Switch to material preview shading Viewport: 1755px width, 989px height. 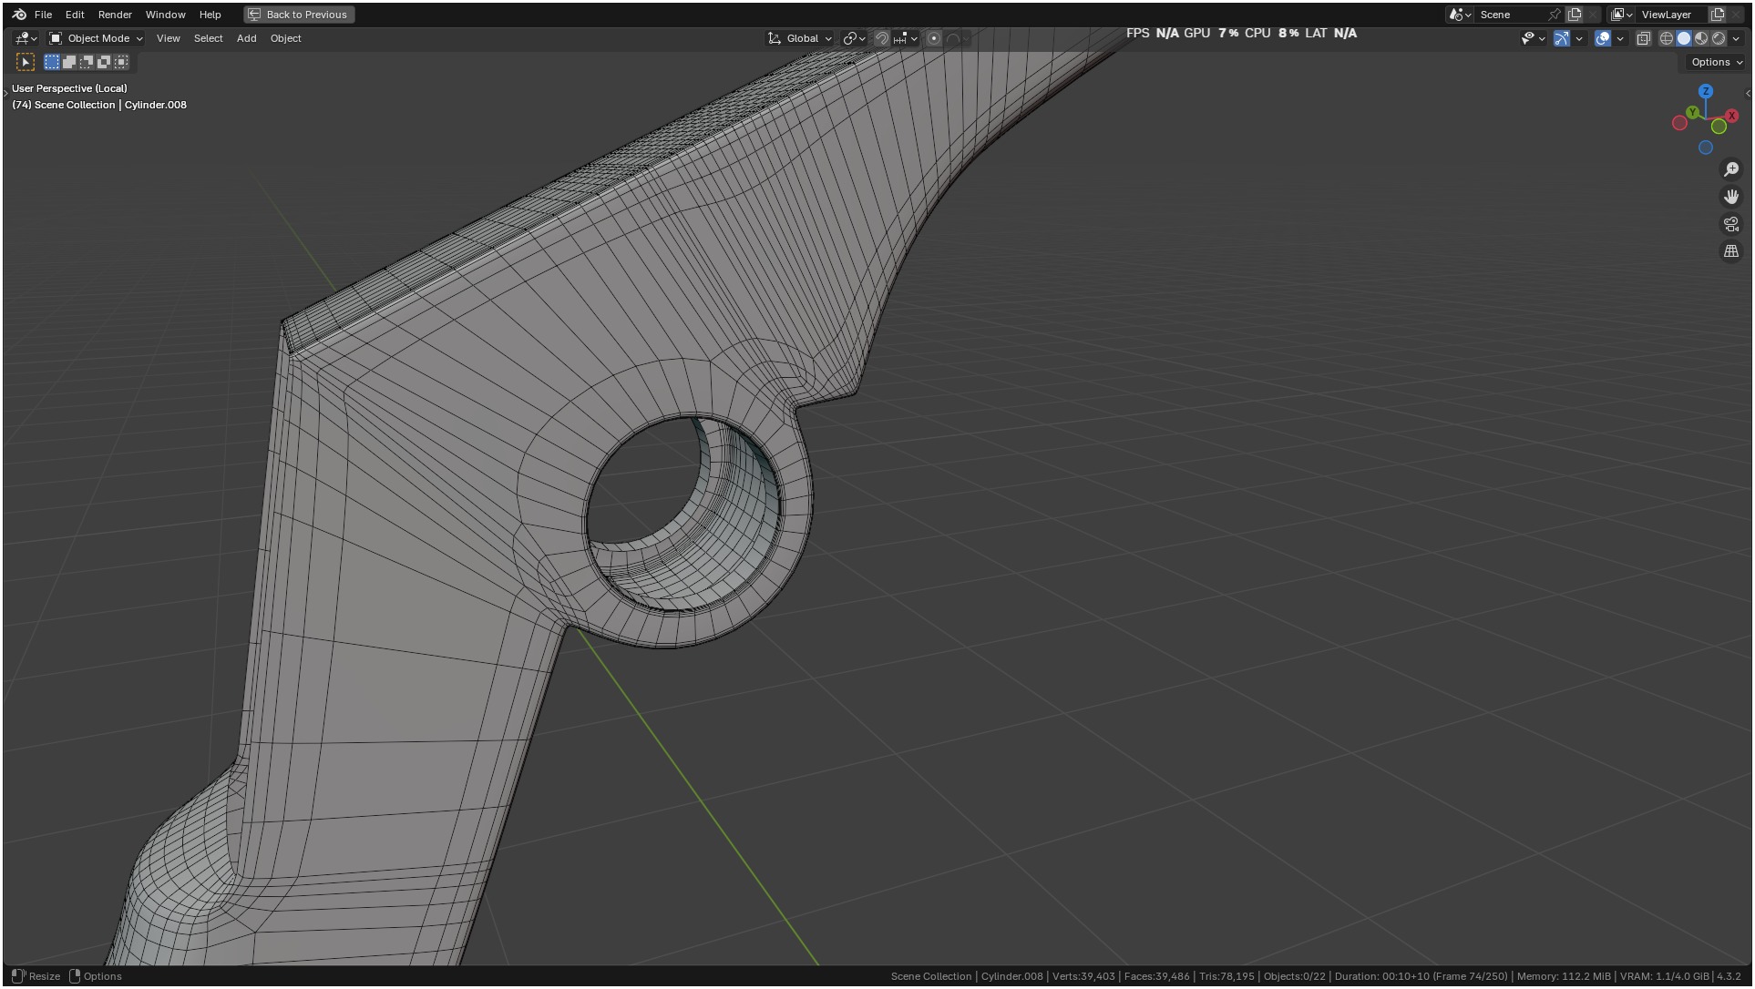pos(1701,38)
